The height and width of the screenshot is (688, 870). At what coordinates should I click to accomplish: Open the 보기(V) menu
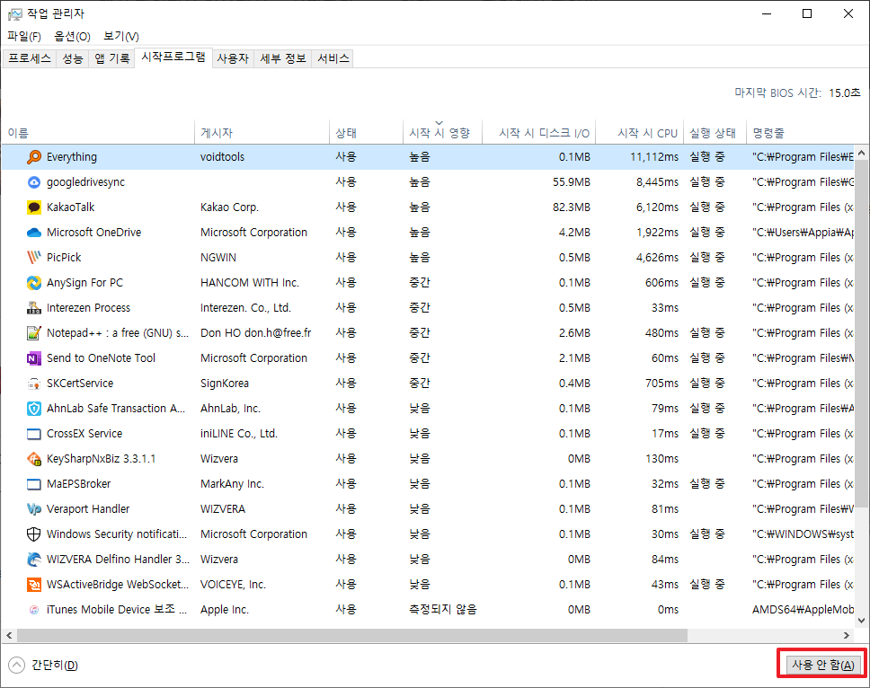click(x=121, y=37)
